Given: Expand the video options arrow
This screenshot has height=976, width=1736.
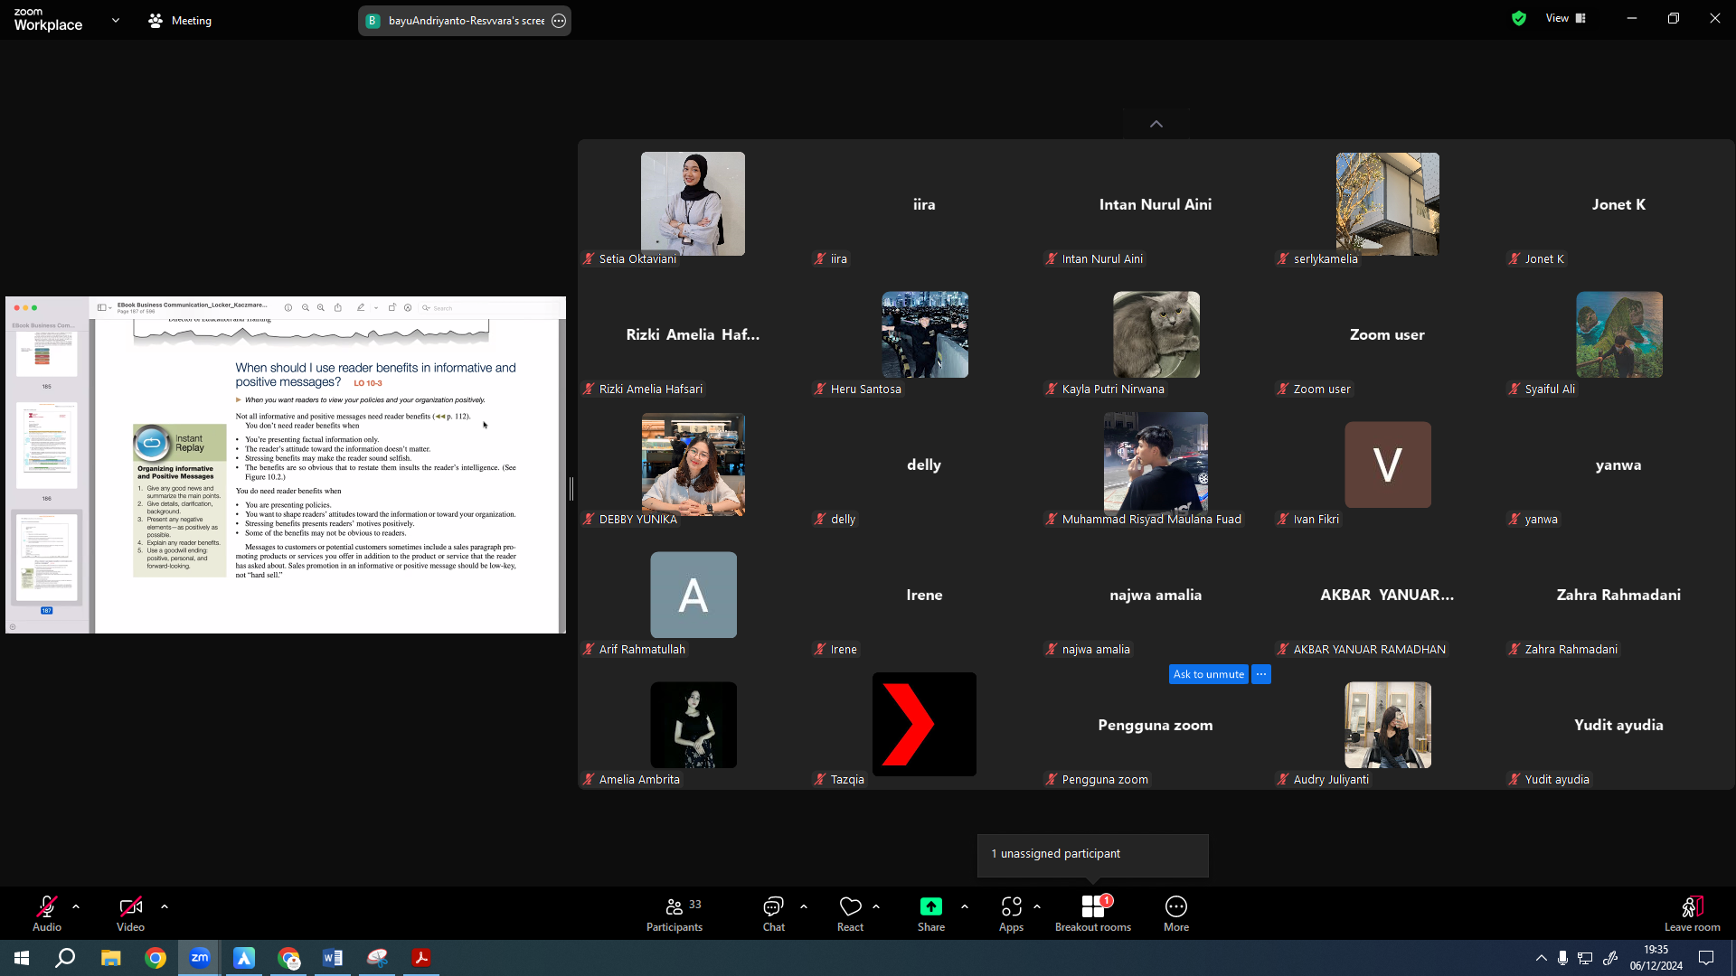Looking at the screenshot, I should (165, 906).
